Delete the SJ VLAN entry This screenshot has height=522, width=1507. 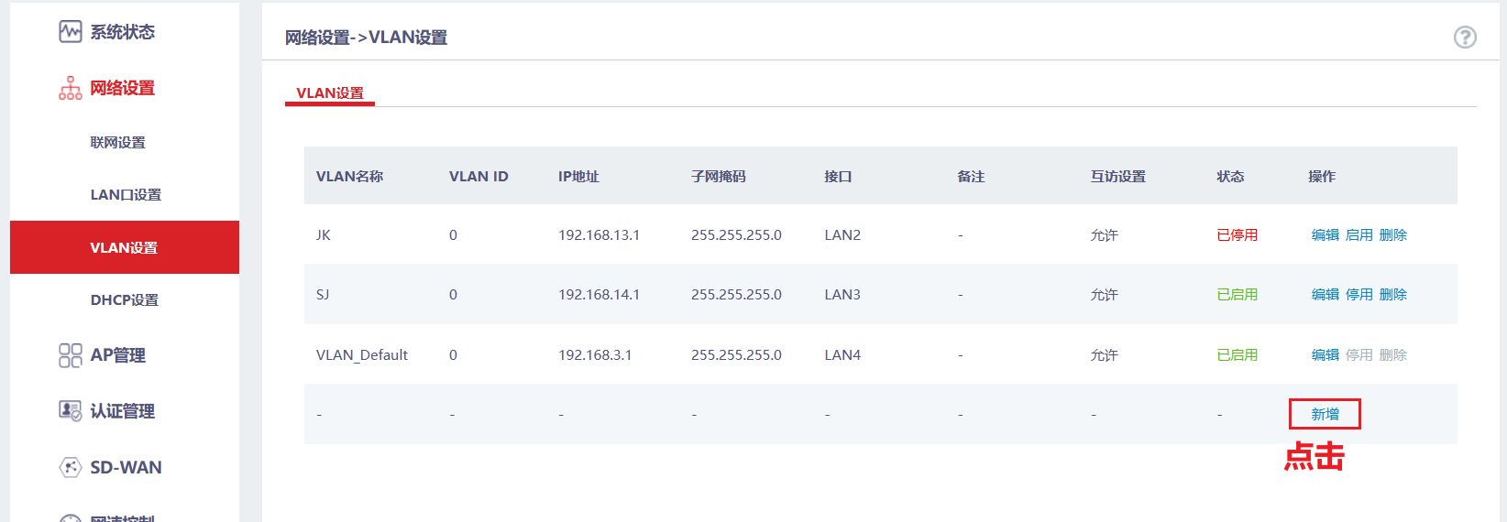(x=1392, y=295)
